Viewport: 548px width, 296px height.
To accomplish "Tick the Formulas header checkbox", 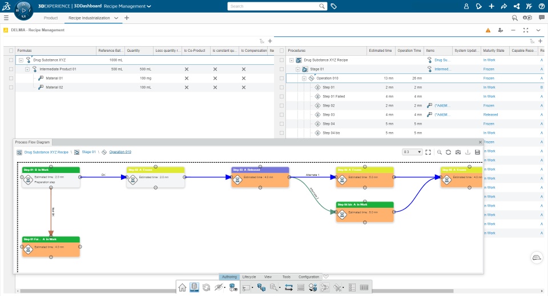I will 11,51.
